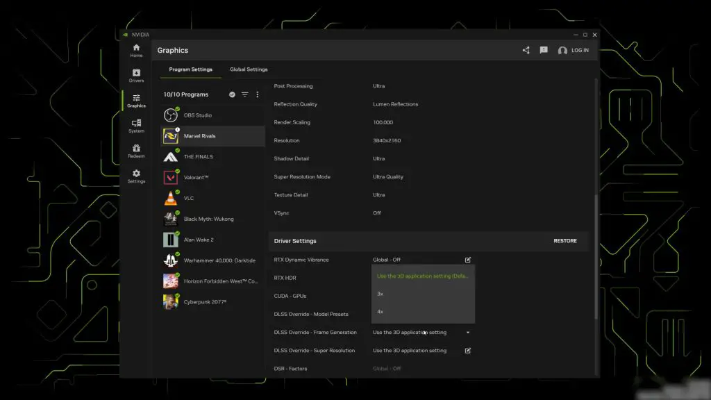Viewport: 711px width, 400px height.
Task: Click the settings panel vertical scrollbar
Action: 596,258
